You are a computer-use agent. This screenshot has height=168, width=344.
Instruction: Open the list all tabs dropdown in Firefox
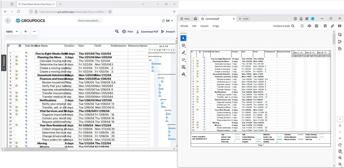[143, 4]
